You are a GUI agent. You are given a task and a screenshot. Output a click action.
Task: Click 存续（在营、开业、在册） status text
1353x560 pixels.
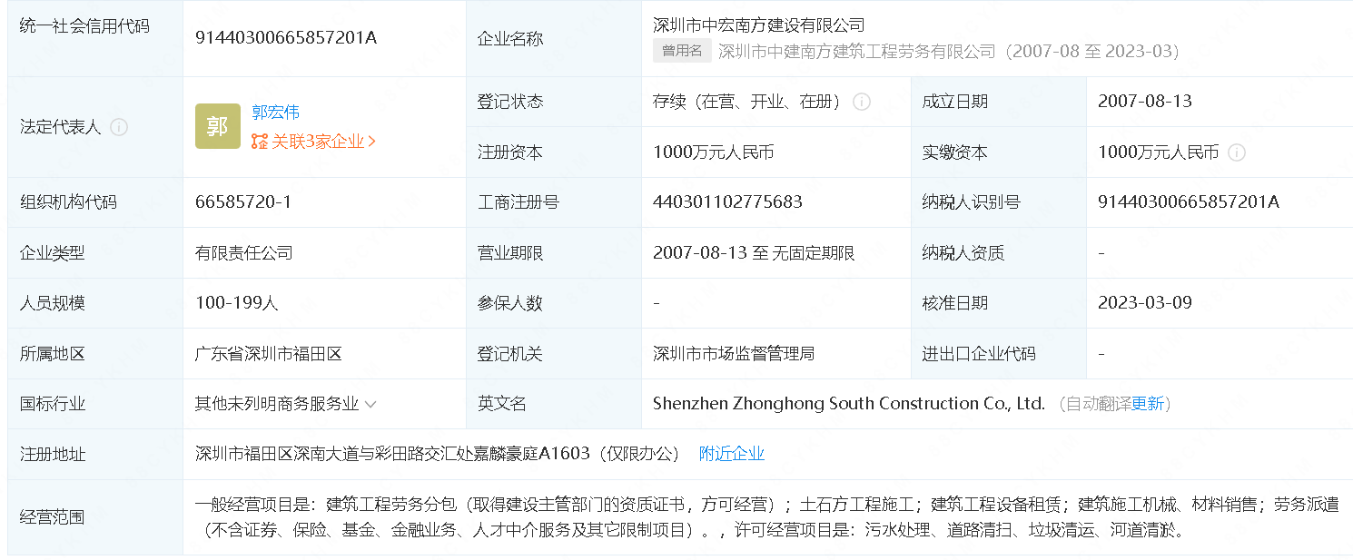tap(749, 102)
